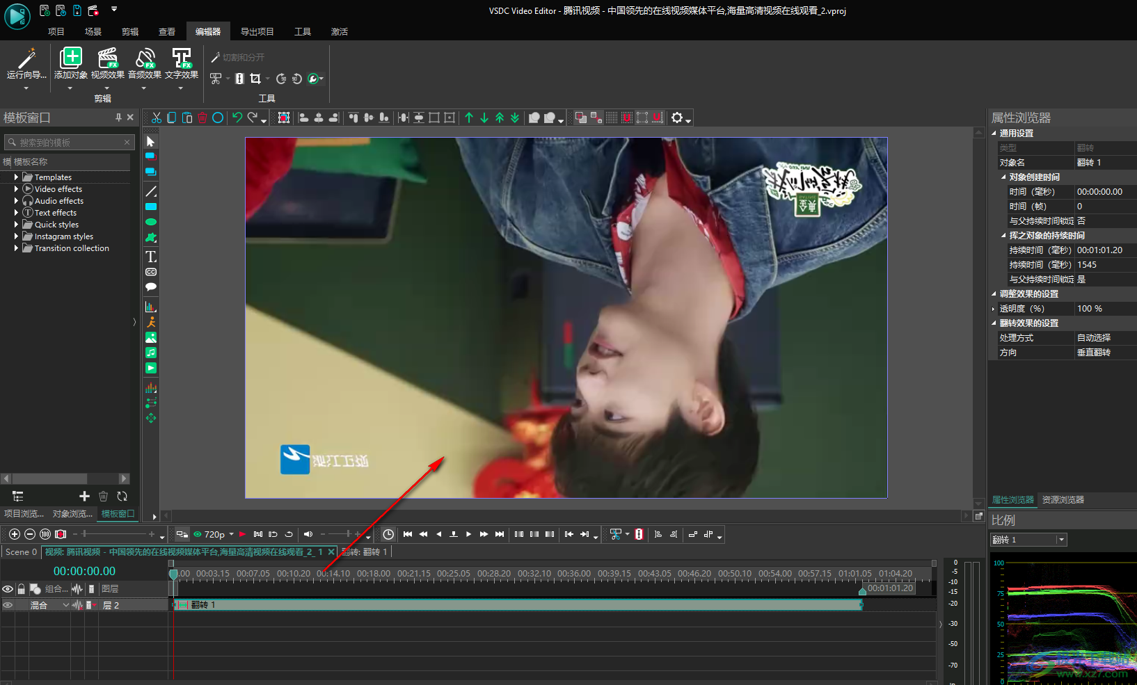Toggle visibility eye of the 层 2 layer

coord(8,605)
